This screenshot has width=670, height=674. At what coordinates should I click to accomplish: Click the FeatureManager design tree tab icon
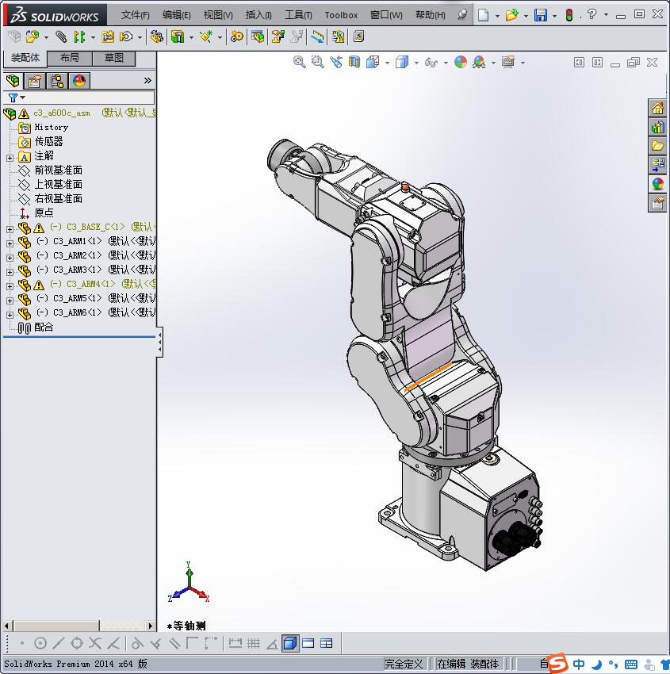pos(13,81)
